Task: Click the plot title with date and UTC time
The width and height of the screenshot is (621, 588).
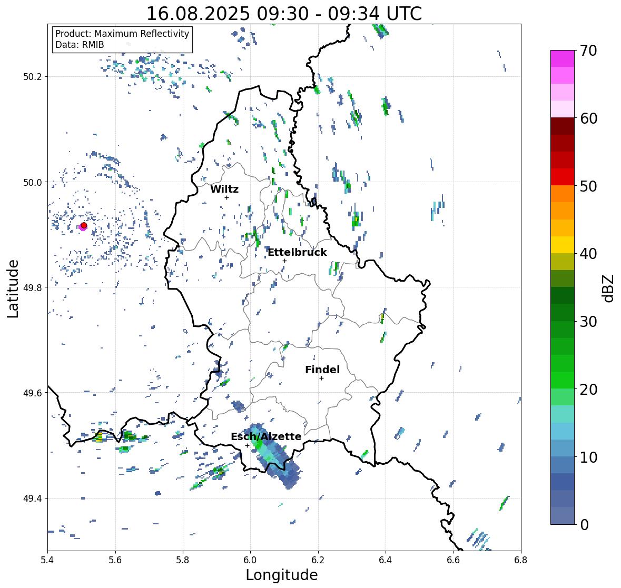Action: coord(284,14)
